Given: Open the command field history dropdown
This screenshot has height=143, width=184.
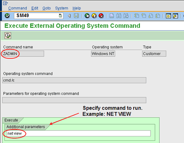Looking at the screenshot, I should [x=60, y=16].
